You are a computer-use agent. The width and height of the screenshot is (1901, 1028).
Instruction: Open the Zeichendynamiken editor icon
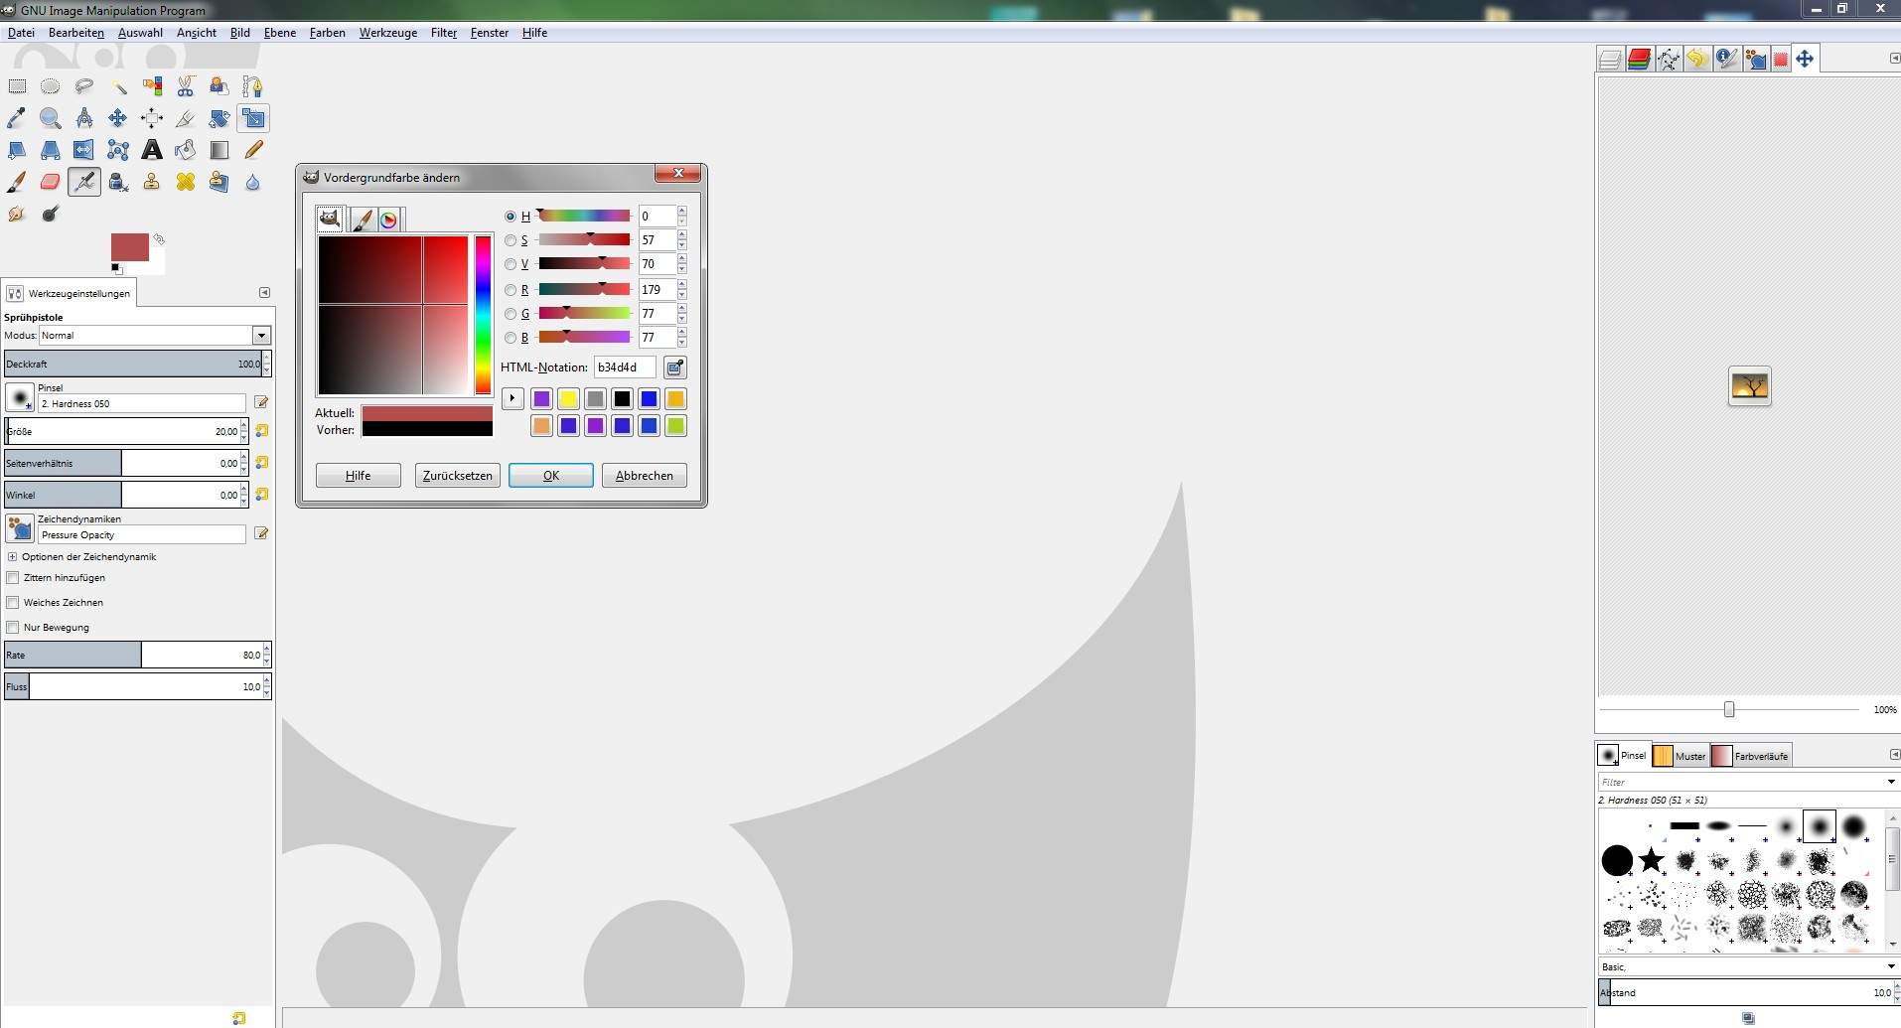(x=261, y=533)
